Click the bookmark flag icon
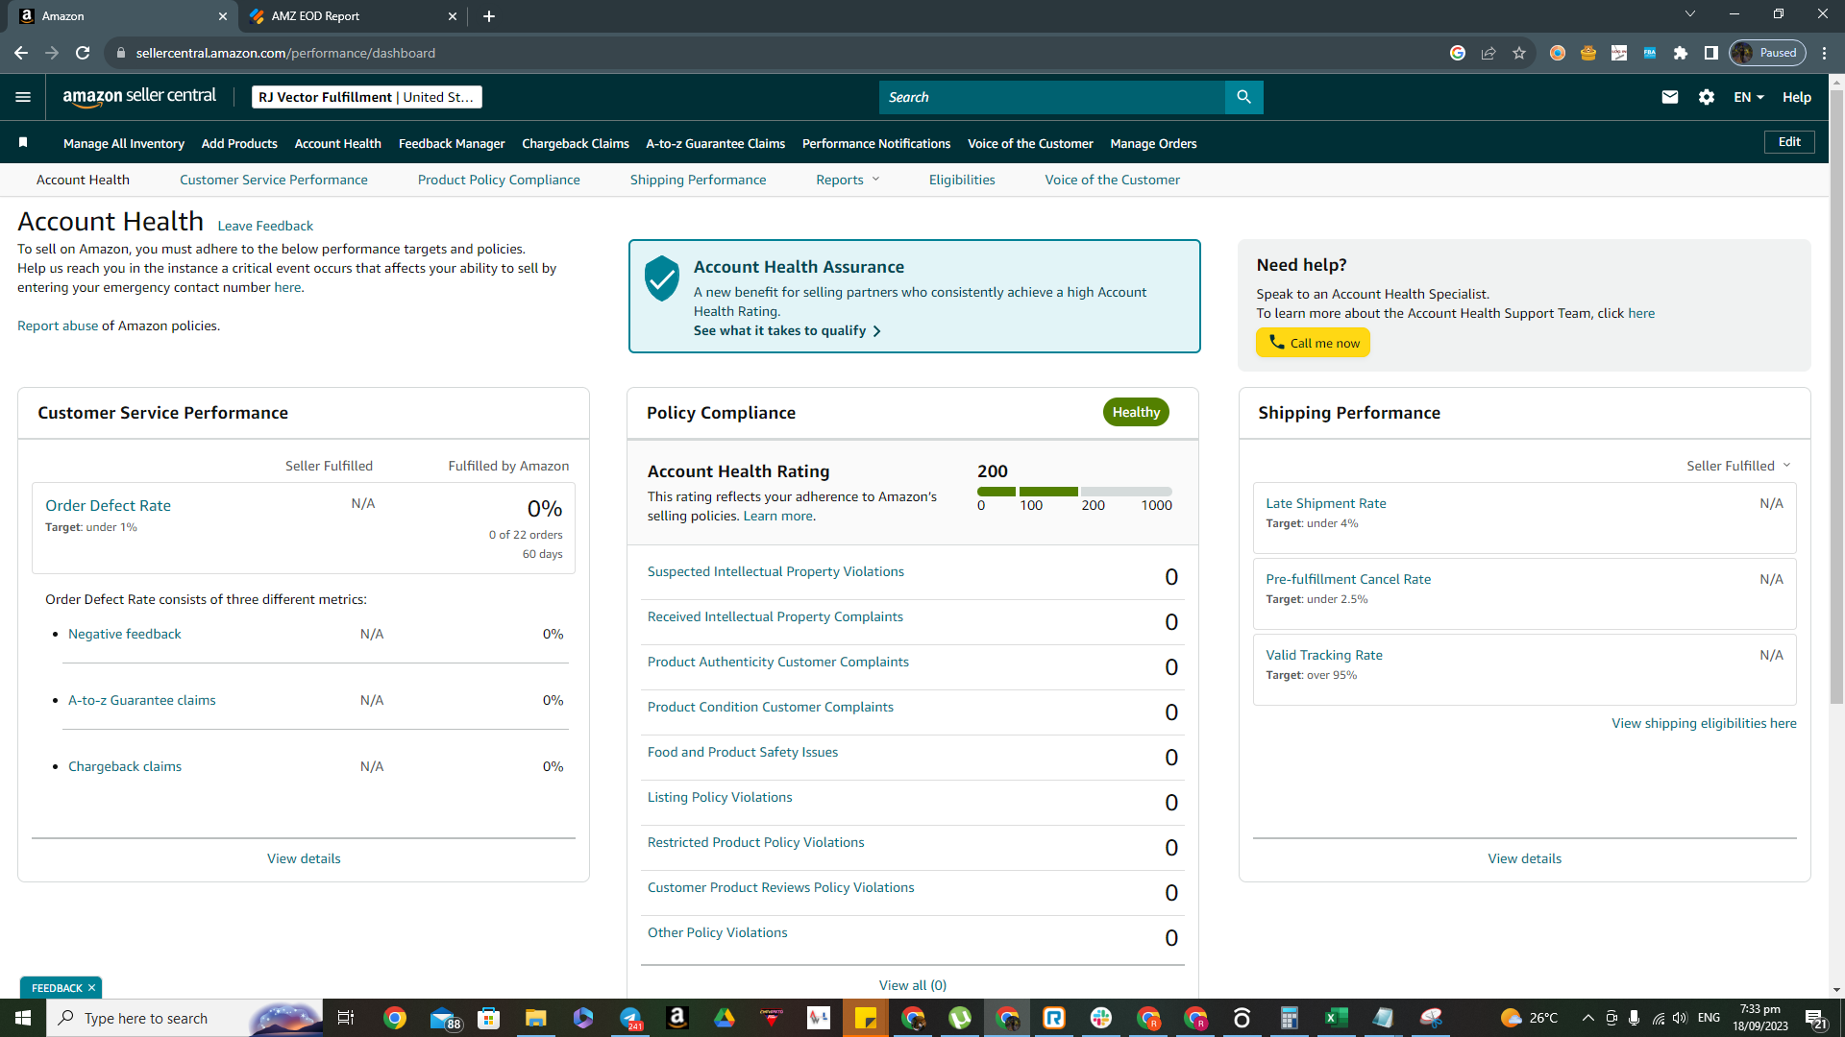 pos(23,143)
